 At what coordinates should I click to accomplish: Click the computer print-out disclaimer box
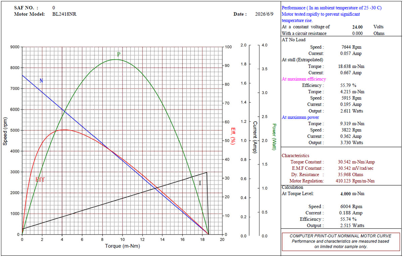(341, 242)
